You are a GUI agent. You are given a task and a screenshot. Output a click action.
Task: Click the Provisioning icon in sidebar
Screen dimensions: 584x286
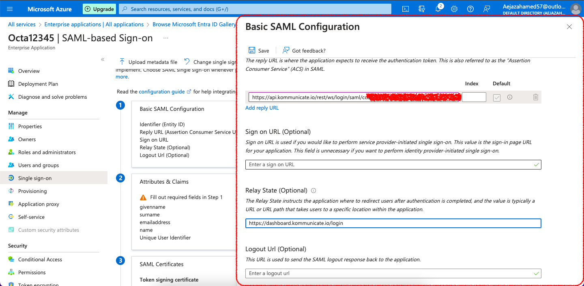click(11, 191)
